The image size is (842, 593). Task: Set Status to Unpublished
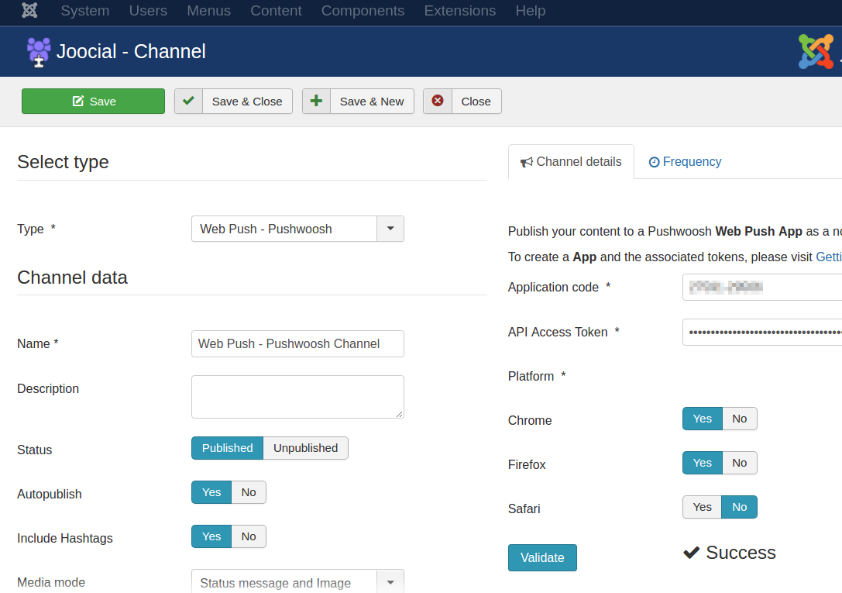click(305, 448)
